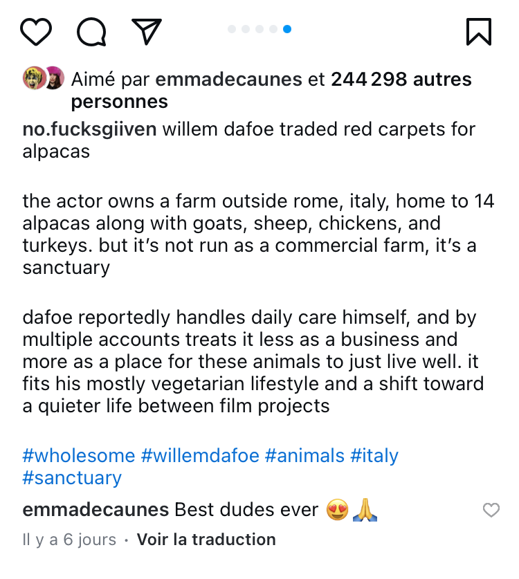Go to third carousel dot
This screenshot has height=579, width=519.
tap(259, 29)
